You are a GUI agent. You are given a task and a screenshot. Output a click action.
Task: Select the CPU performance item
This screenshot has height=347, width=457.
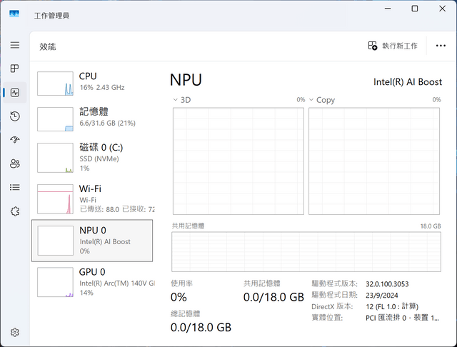93,84
